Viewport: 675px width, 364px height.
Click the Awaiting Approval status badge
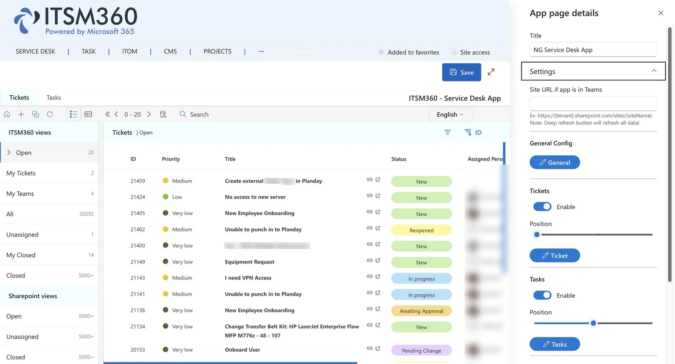click(421, 311)
